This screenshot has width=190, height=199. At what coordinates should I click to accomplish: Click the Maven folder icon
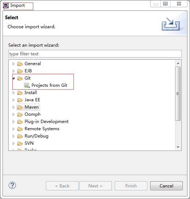point(20,107)
